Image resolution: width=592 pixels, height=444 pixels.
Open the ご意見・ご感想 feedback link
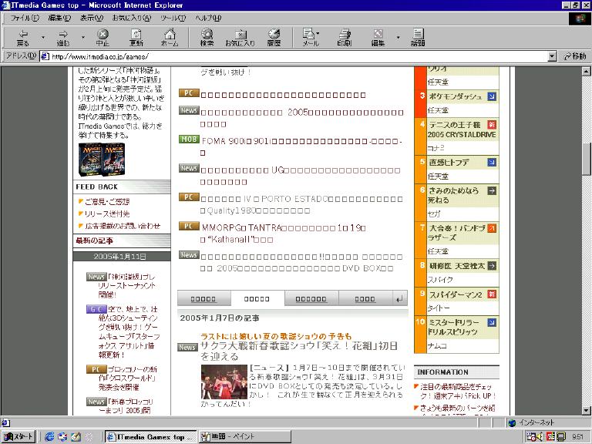pos(107,202)
